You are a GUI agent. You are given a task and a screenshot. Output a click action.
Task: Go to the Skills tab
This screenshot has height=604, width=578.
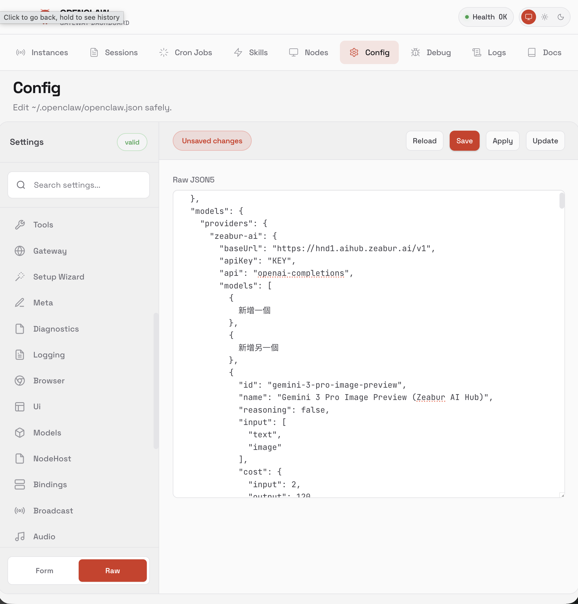point(250,52)
